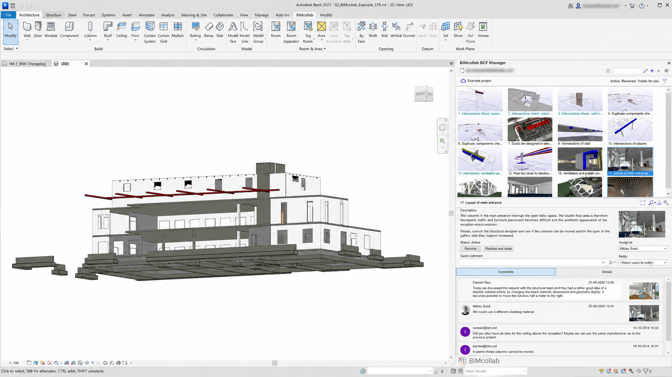The width and height of the screenshot is (672, 377).
Task: Click the Resolve button
Action: (470, 249)
